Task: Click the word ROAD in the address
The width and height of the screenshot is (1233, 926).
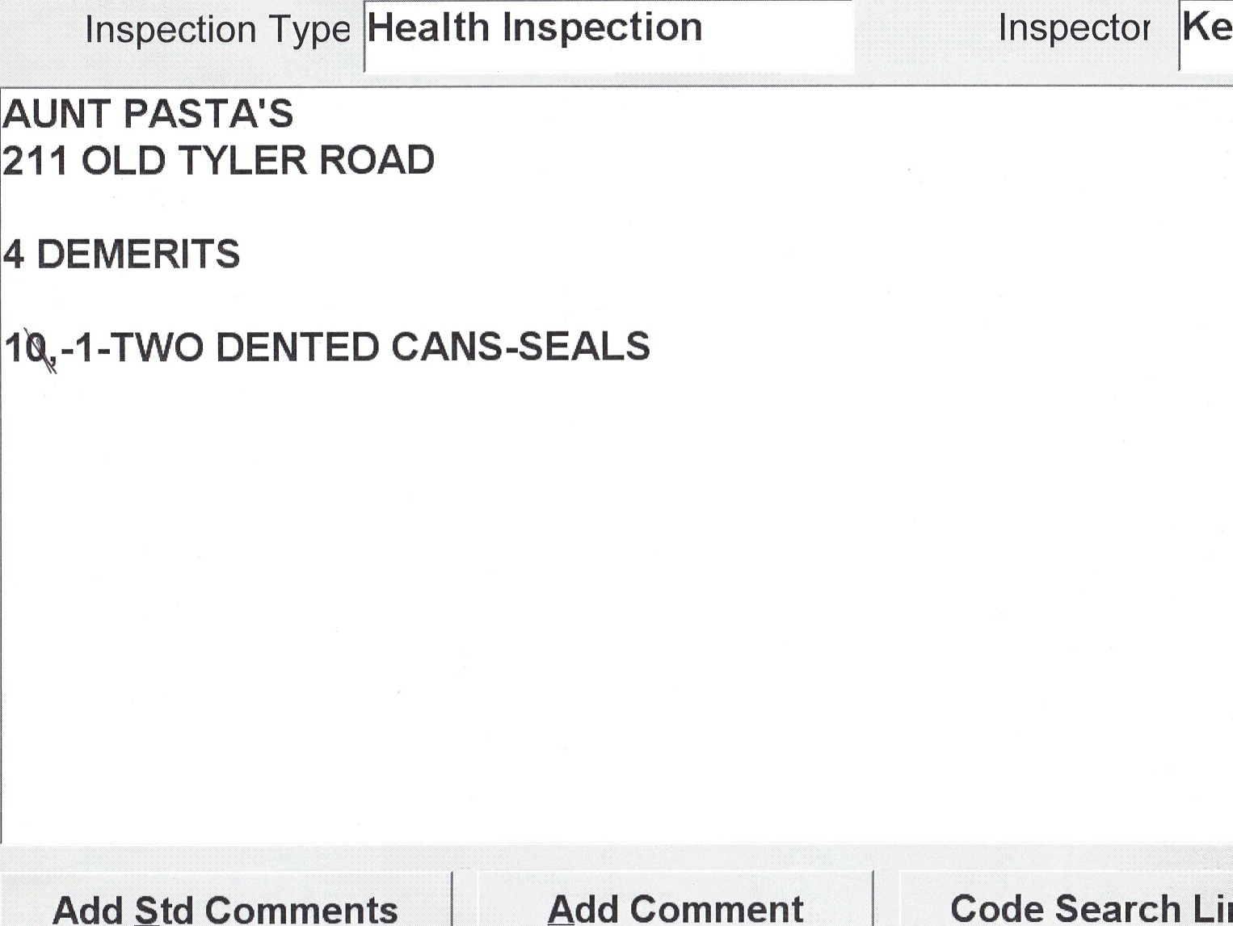Action: coord(377,161)
